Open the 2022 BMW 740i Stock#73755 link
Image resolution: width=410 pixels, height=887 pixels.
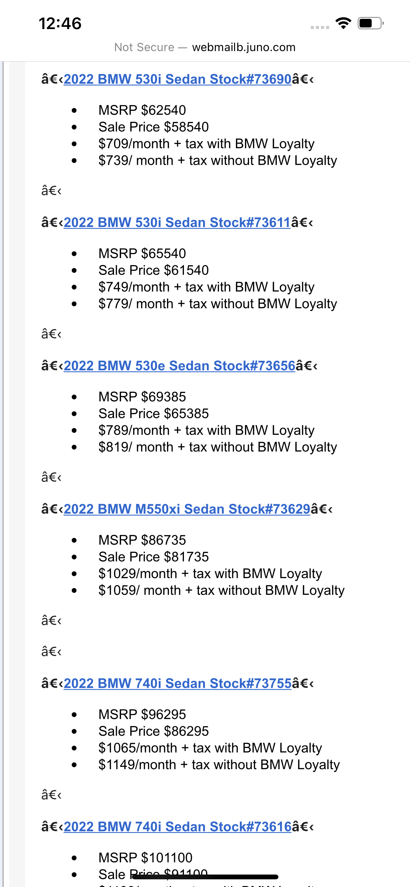coord(177,683)
